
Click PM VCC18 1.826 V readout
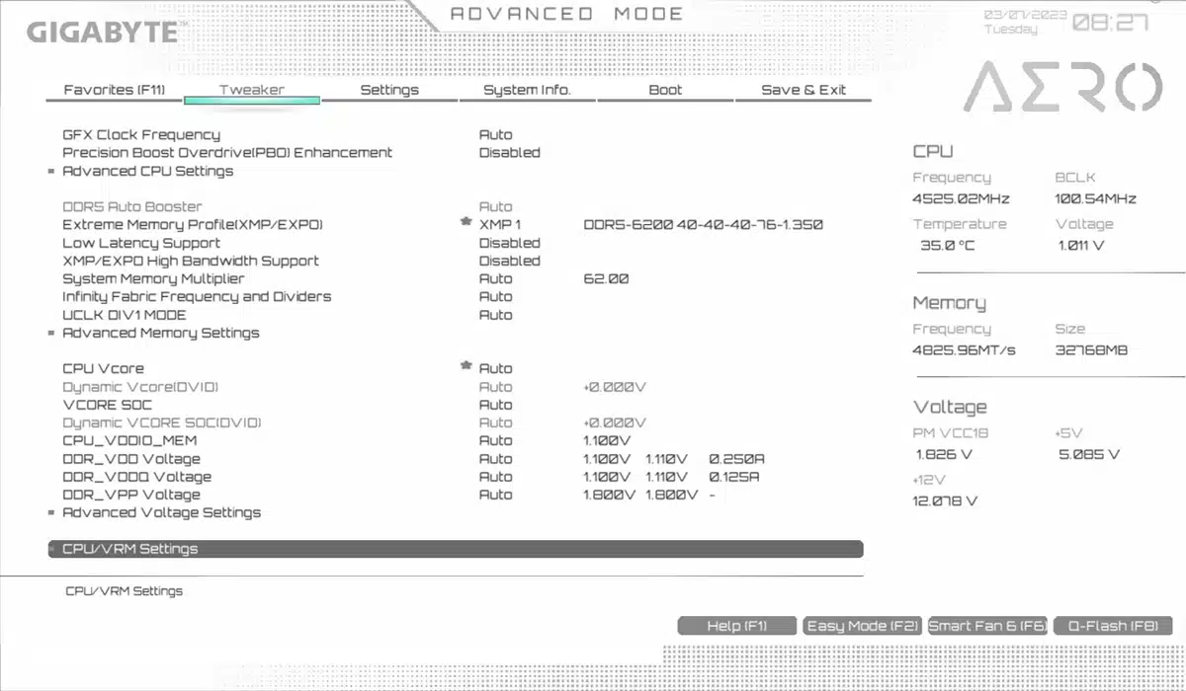click(x=944, y=454)
